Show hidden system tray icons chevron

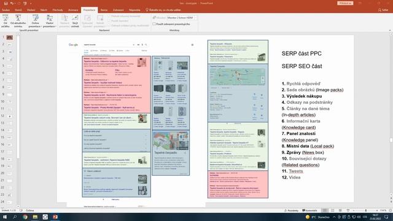[x=334, y=217]
